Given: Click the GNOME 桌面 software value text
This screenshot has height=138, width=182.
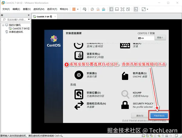Looking at the screenshot, I should click(x=140, y=77).
